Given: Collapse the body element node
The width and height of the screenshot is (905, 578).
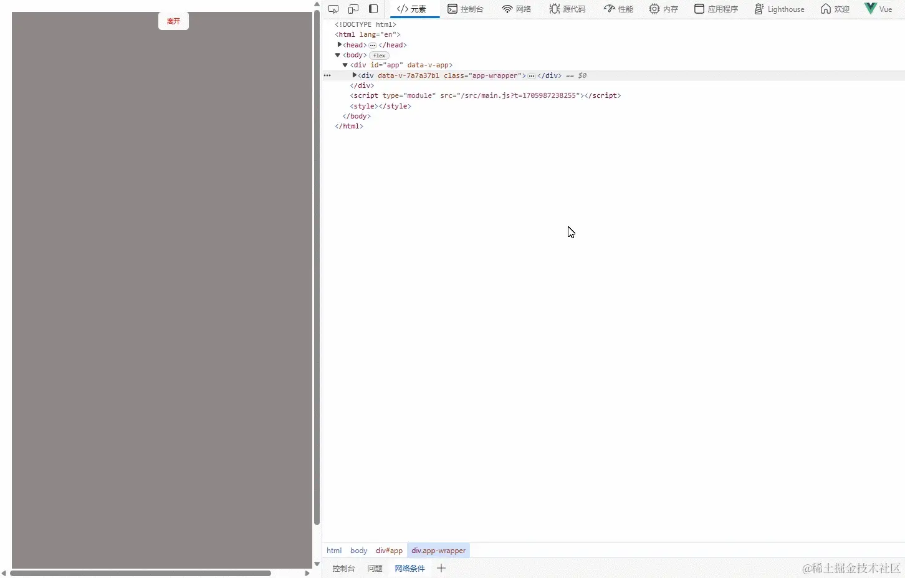Looking at the screenshot, I should coord(337,55).
